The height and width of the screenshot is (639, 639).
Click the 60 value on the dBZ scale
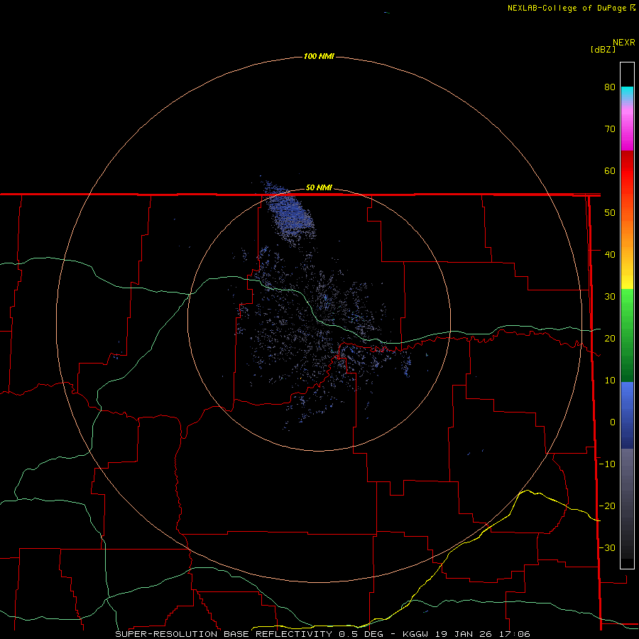(610, 170)
